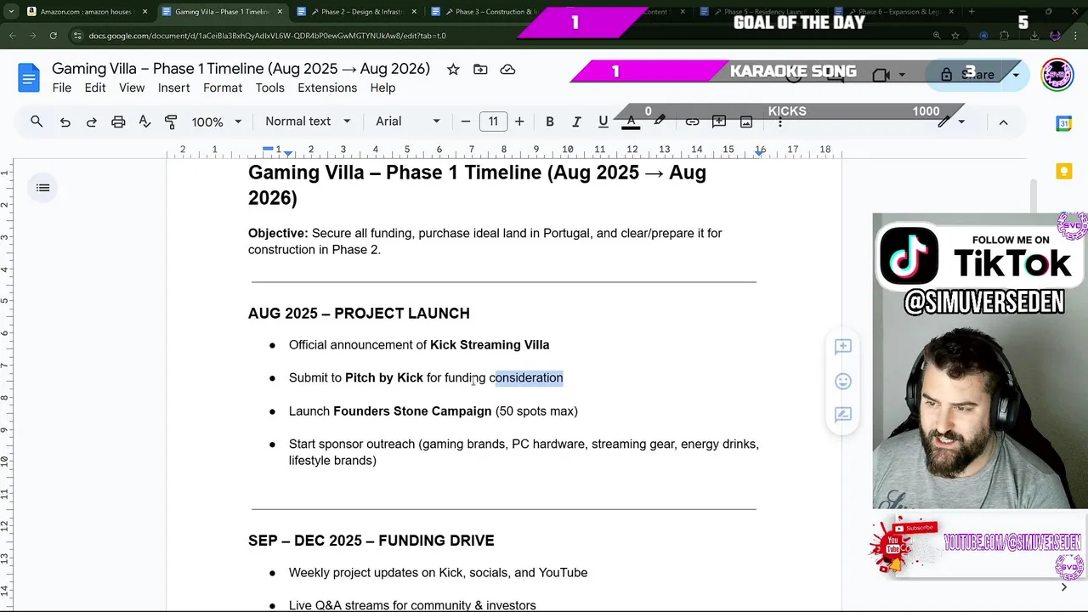Click the Move to folder icon
Image resolution: width=1088 pixels, height=612 pixels.
480,70
